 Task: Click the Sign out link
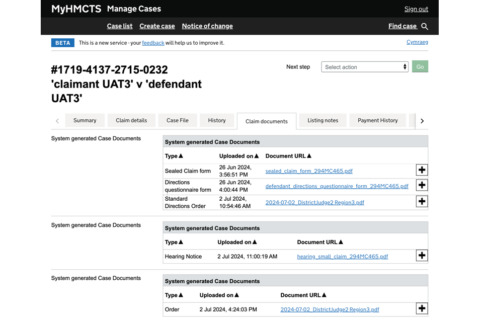(416, 9)
